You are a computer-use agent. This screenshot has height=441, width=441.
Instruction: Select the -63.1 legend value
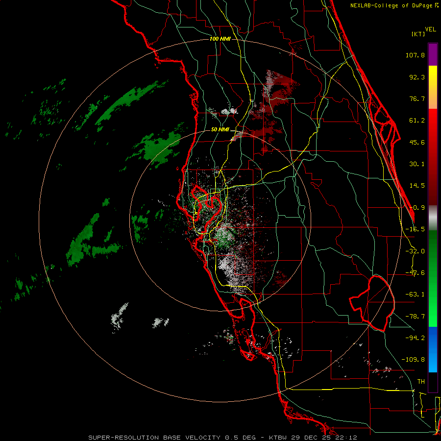[415, 294]
